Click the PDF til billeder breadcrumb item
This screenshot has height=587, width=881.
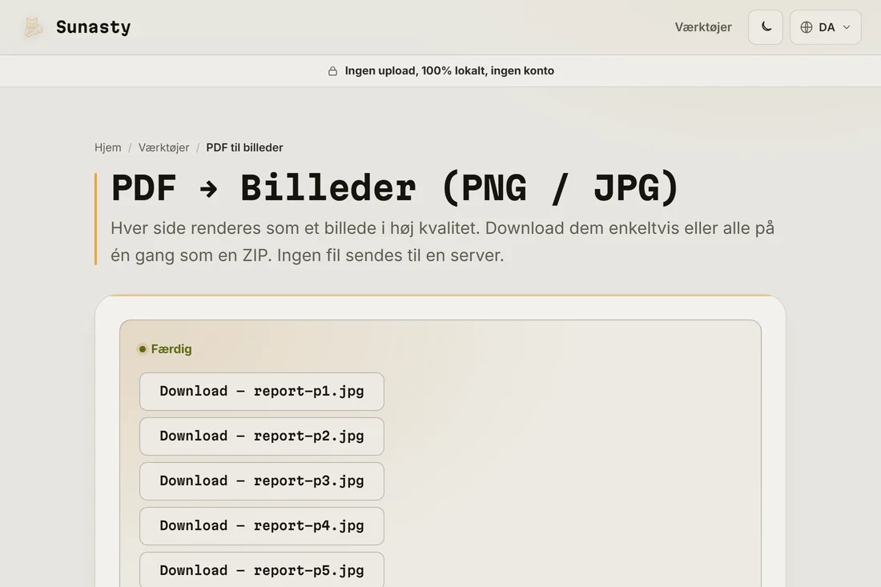[x=244, y=147]
